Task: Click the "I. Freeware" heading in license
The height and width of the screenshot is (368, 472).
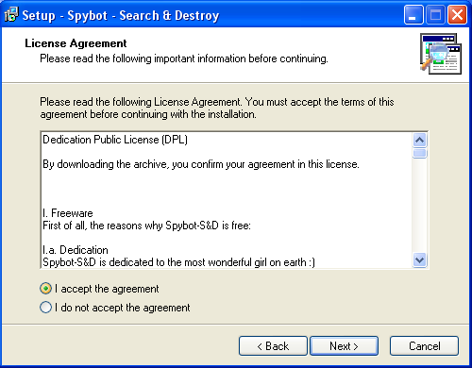Action: [x=68, y=213]
